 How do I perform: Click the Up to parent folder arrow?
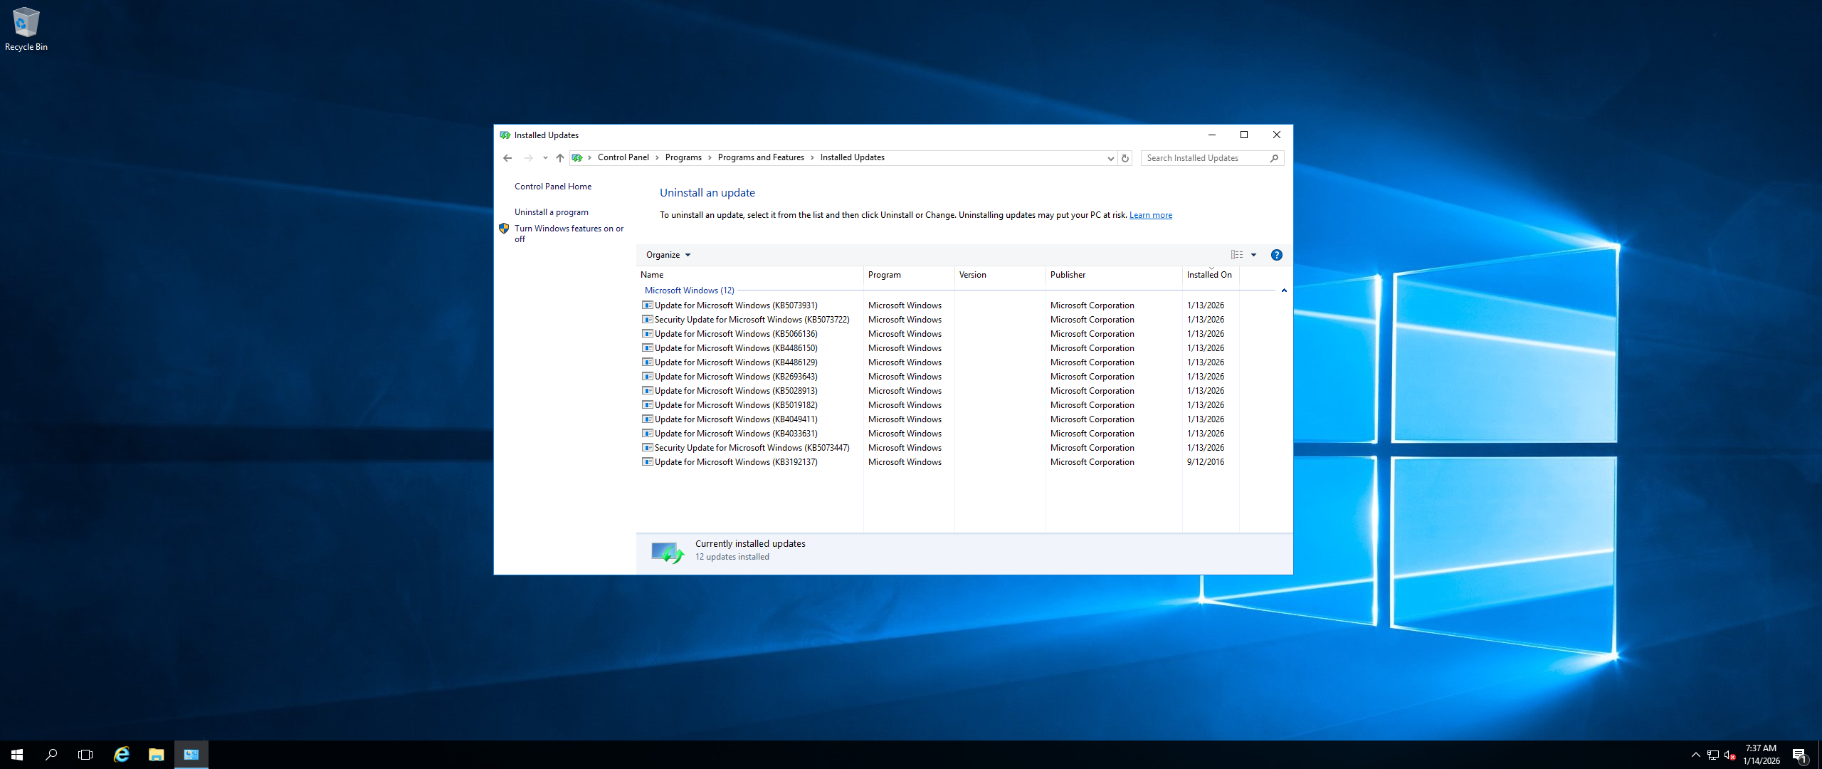[560, 158]
